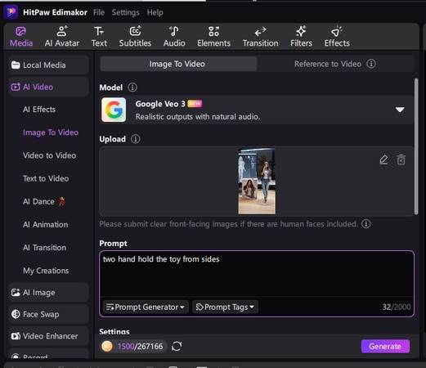Screen dimensions: 426x368
Task: Click the NEW badge beside Google Veo 3
Action: click(x=195, y=104)
